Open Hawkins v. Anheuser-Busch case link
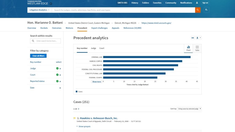Screen dimensions: 235x132 pyautogui.click(x=97, y=118)
